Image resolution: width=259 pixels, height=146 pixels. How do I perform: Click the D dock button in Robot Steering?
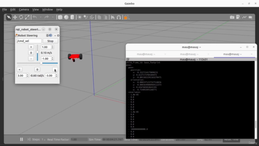(47, 35)
